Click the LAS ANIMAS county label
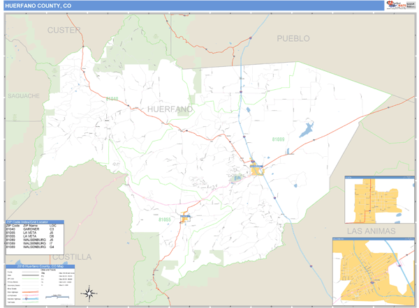419x308 pixels. (x=372, y=231)
